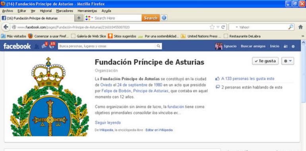Open the Ver menu

[33, 11]
